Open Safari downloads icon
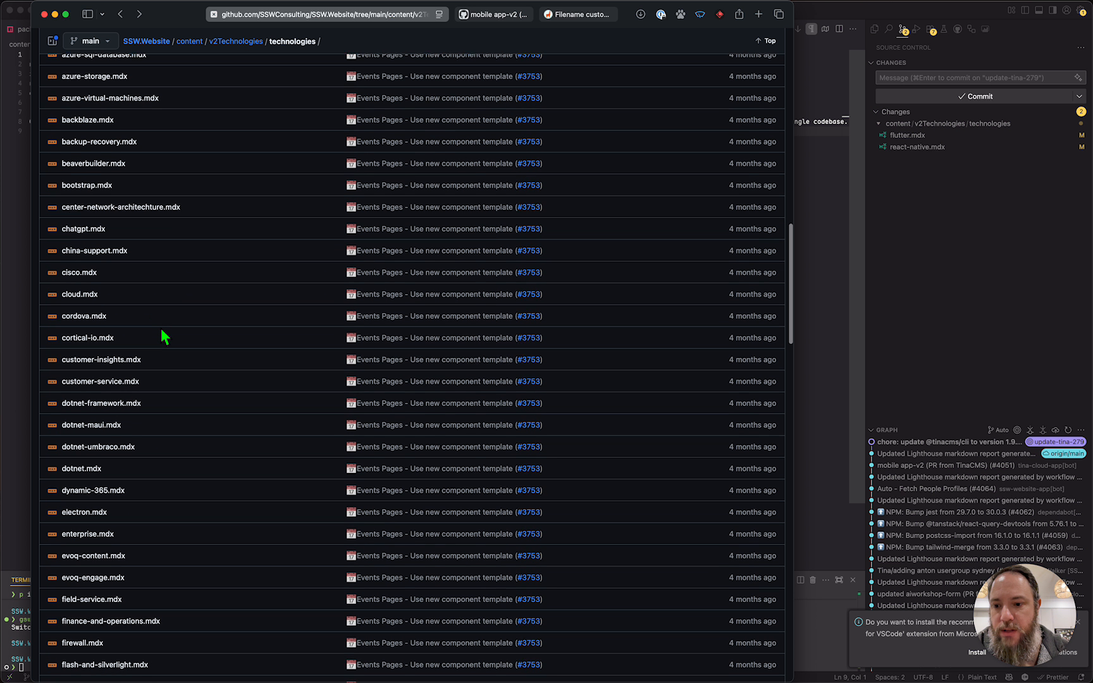Screen dimensions: 1093x683 [641, 14]
